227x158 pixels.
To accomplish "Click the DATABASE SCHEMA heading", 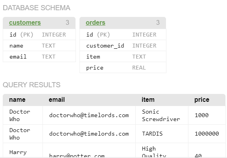I will click(x=37, y=8).
